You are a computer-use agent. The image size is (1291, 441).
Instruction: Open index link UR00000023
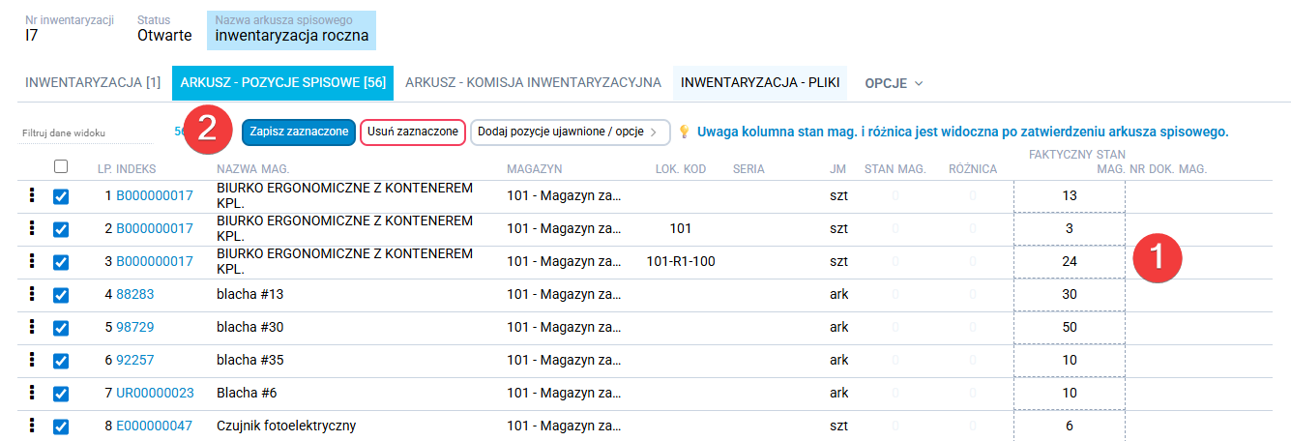(x=156, y=393)
